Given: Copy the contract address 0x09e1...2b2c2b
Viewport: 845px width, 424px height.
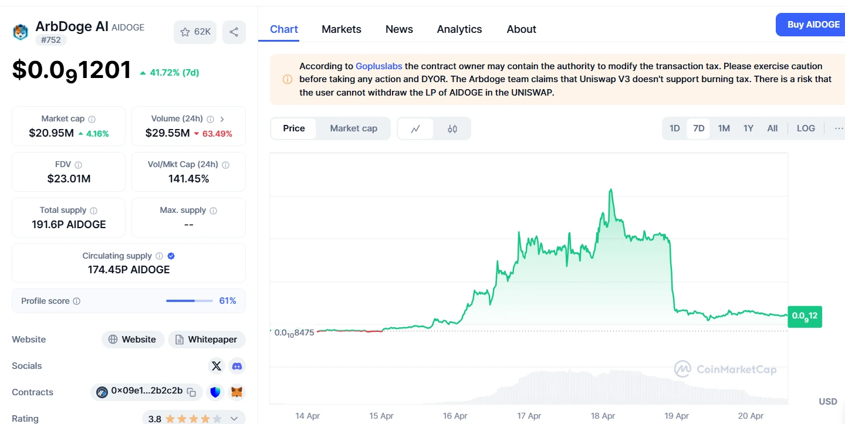Looking at the screenshot, I should coord(191,392).
